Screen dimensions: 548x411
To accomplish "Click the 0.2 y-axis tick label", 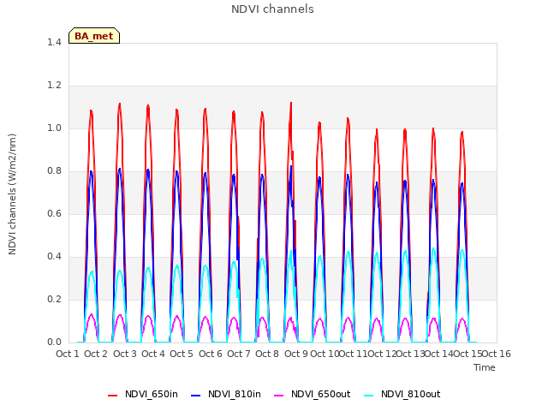I will pos(54,300).
